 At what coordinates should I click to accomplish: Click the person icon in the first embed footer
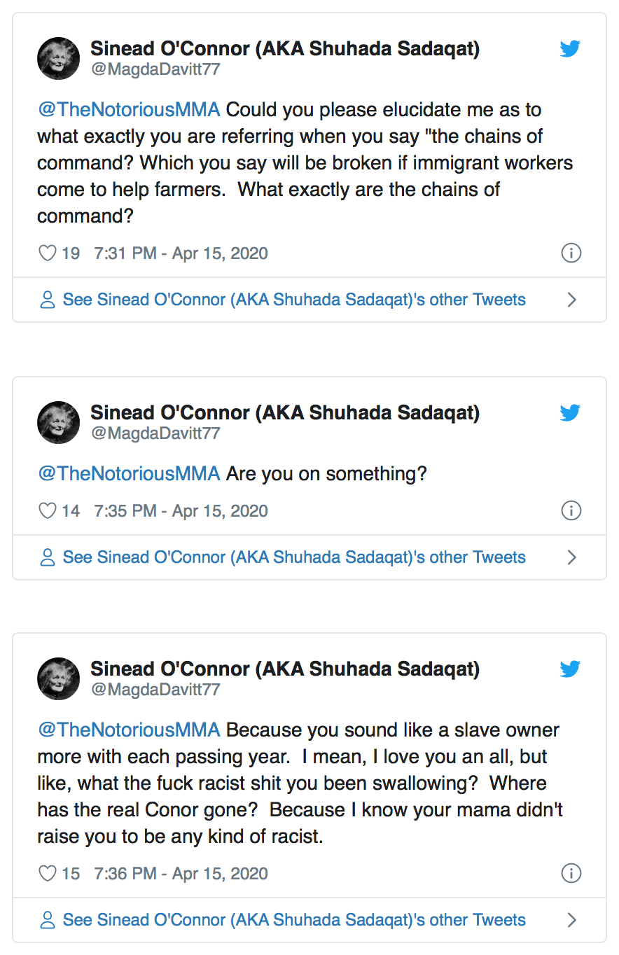[x=47, y=299]
